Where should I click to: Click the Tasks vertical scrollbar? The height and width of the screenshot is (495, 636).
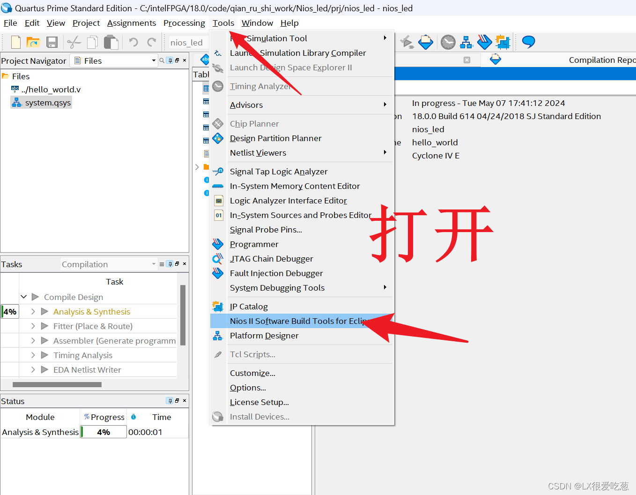coord(183,315)
